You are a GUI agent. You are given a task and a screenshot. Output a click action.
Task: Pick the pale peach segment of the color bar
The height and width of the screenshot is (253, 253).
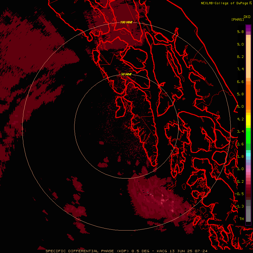click(x=248, y=58)
